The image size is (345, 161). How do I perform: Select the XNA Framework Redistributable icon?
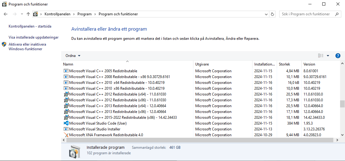coord(66,135)
